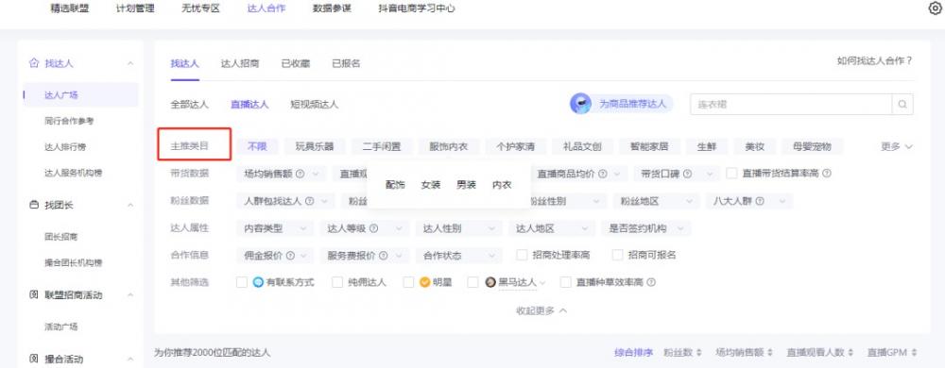Click the sort arrows beside 场均销售额 in the sort bar
Image resolution: width=945 pixels, height=368 pixels.
click(769, 352)
